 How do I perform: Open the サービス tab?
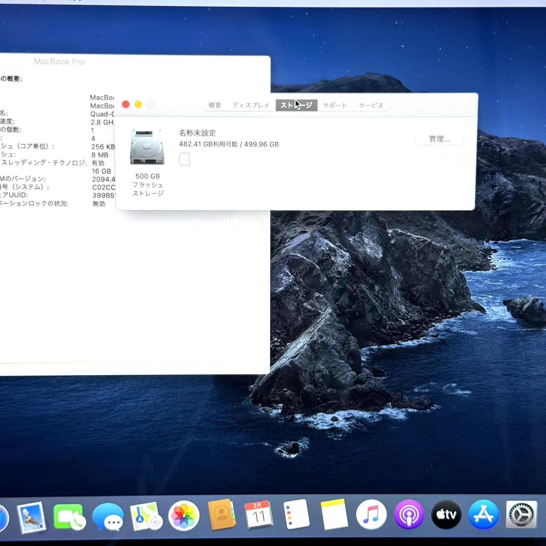[x=371, y=105]
